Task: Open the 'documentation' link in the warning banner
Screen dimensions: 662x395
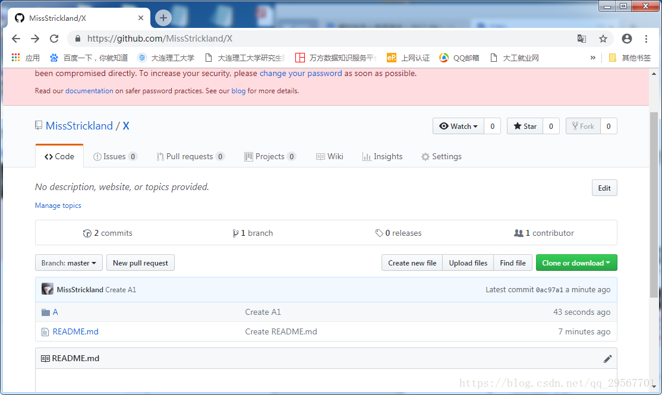Action: point(89,91)
